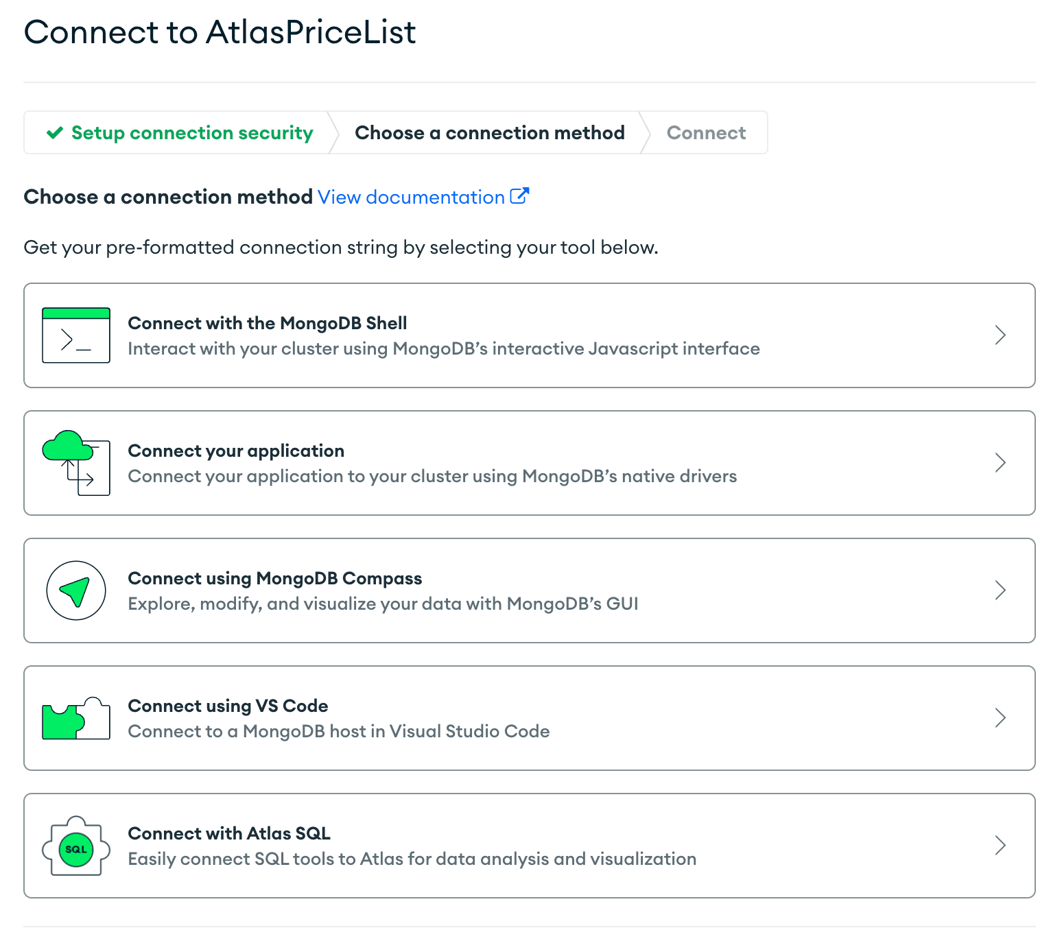Expand the MongoDB Shell option chevron
This screenshot has height=941, width=1051.
tap(1000, 335)
